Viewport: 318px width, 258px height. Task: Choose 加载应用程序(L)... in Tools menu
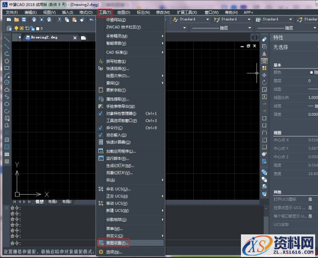[x=131, y=151]
